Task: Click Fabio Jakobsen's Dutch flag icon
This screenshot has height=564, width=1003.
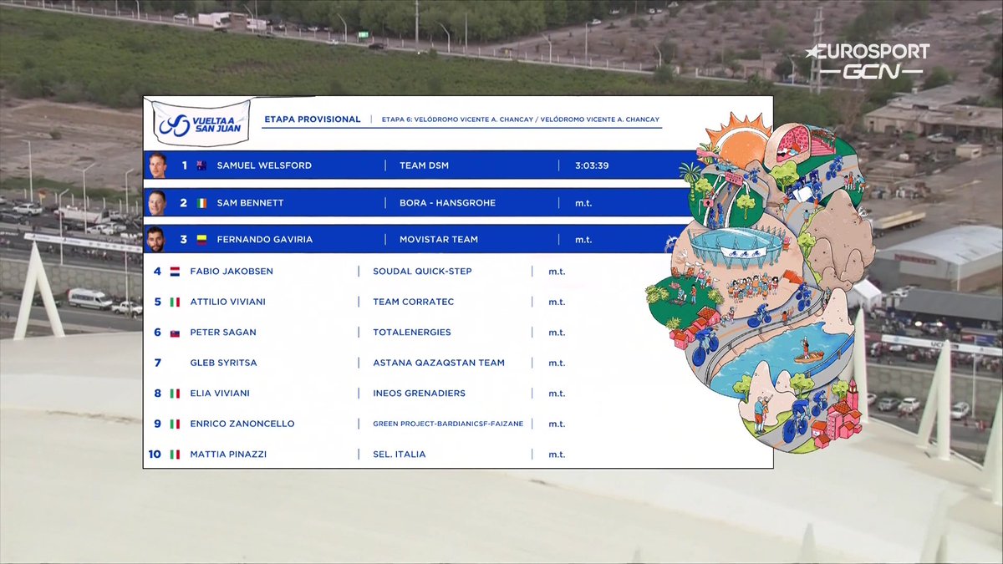Action: coord(174,271)
